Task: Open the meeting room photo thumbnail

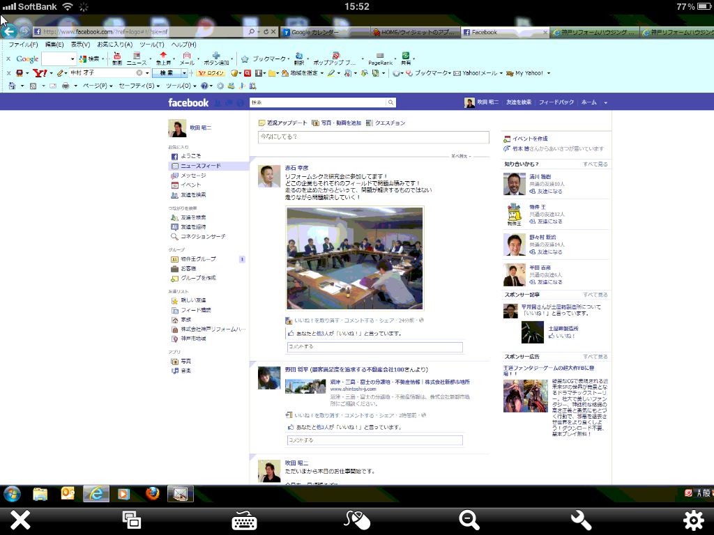Action: click(x=355, y=258)
